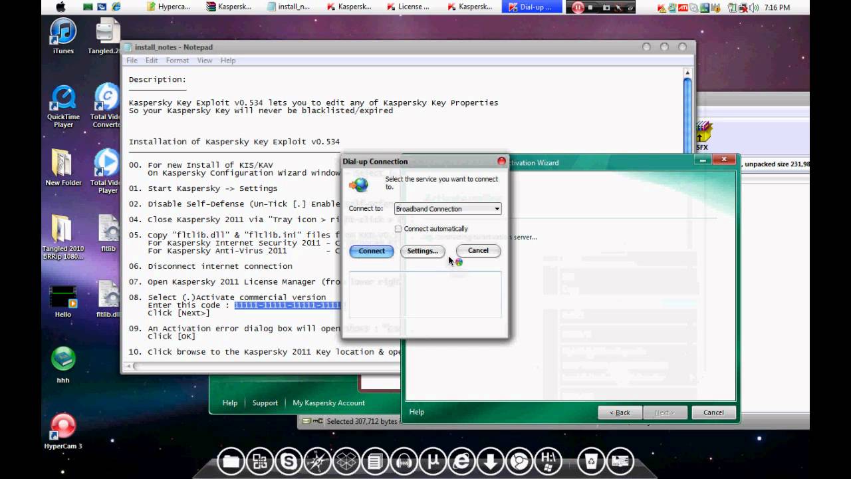Image resolution: width=851 pixels, height=479 pixels.
Task: Click Cancel in Activation Wizard
Action: click(x=713, y=412)
